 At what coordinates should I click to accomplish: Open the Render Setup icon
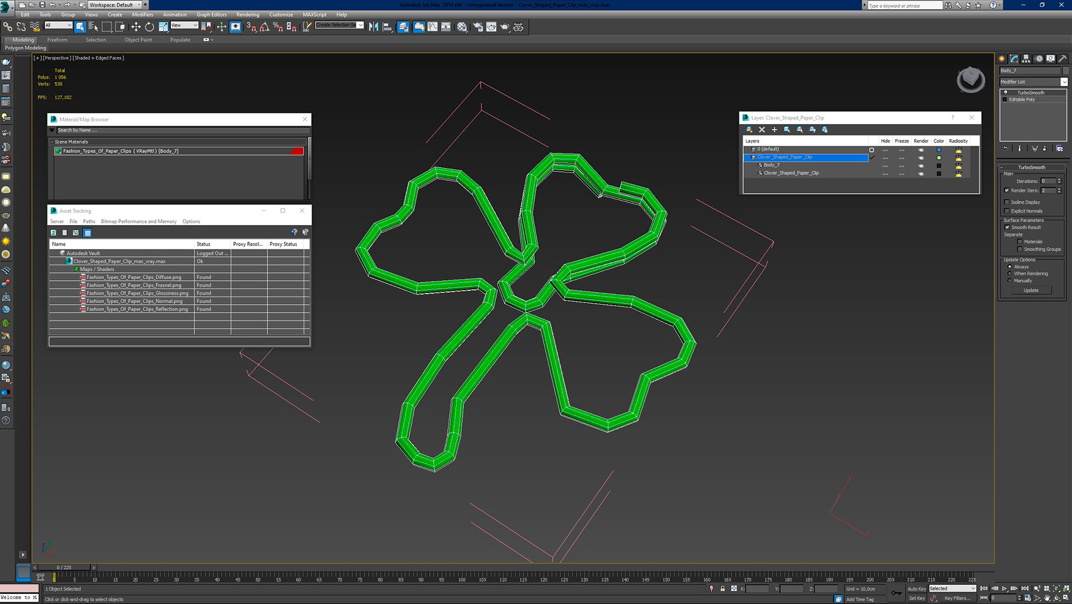click(478, 26)
